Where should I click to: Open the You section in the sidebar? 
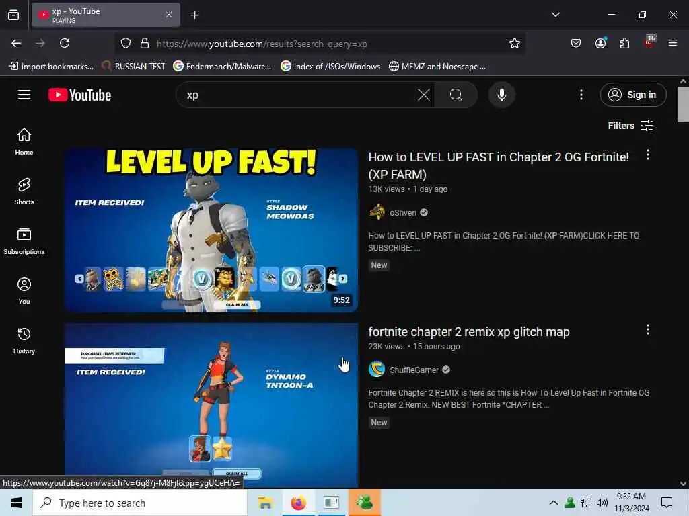coord(24,290)
